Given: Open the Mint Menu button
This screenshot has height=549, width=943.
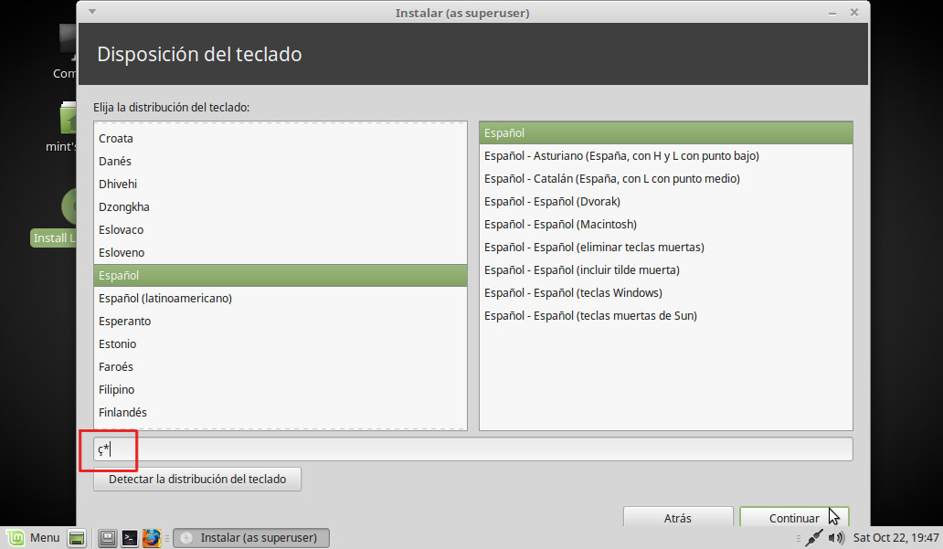Looking at the screenshot, I should tap(33, 537).
